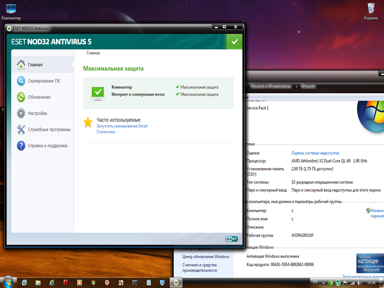The height and width of the screenshot is (288, 384).
Task: Launch Windows Explorer from the taskbar
Action: point(38,283)
